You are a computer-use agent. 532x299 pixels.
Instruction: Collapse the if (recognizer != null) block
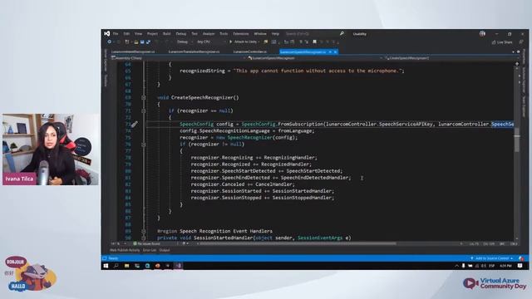point(144,145)
